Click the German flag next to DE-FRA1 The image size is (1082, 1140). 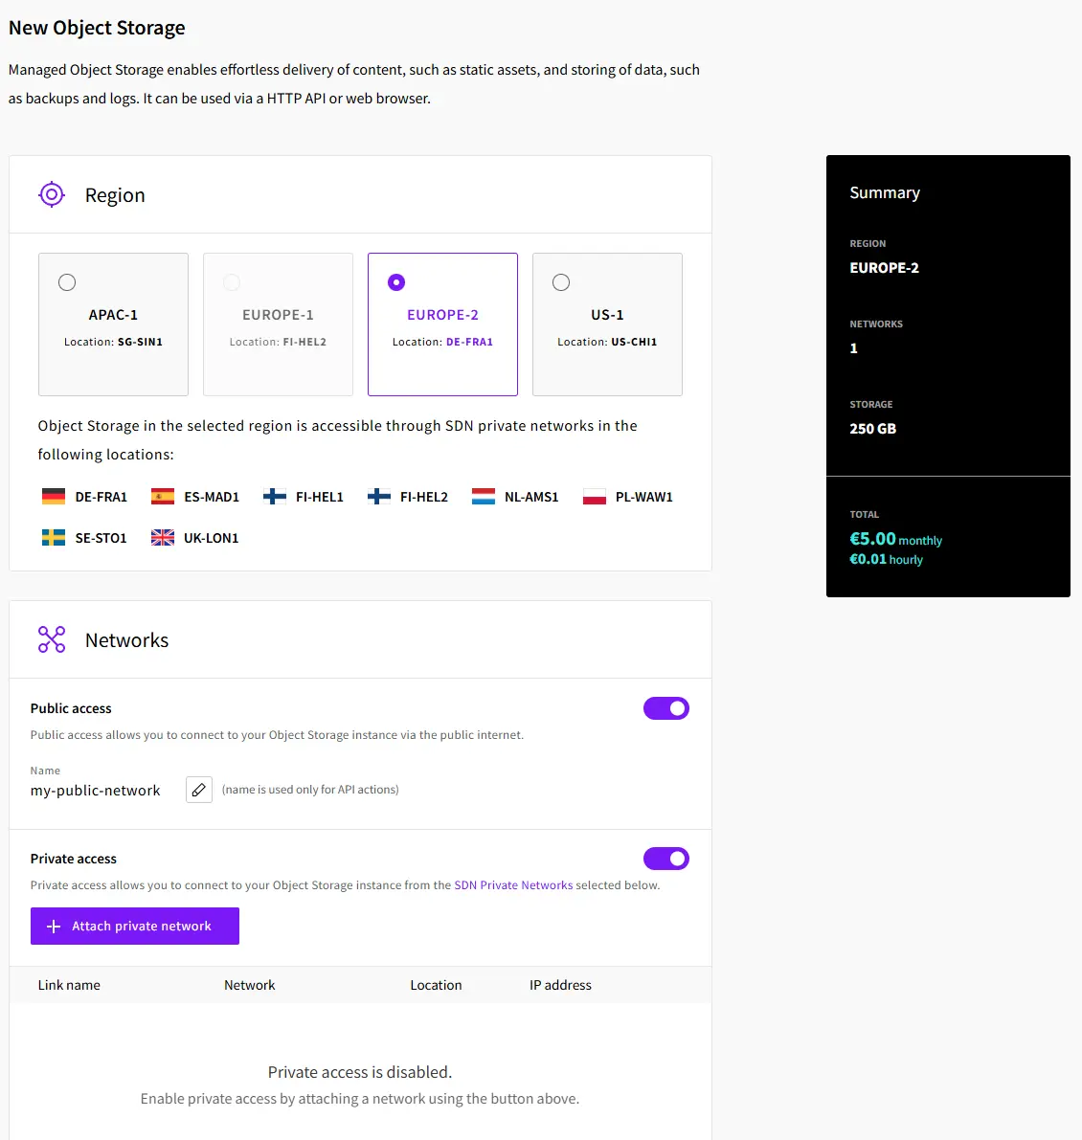(54, 497)
